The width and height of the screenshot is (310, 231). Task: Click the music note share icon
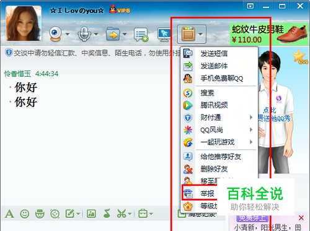pyautogui.click(x=107, y=213)
